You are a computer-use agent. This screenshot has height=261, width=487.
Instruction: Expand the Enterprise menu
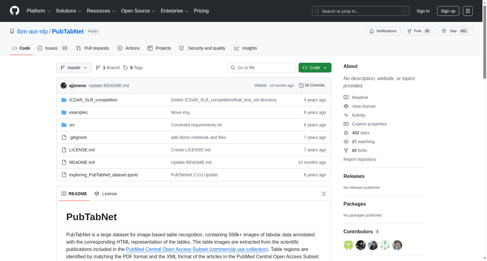[x=174, y=11]
